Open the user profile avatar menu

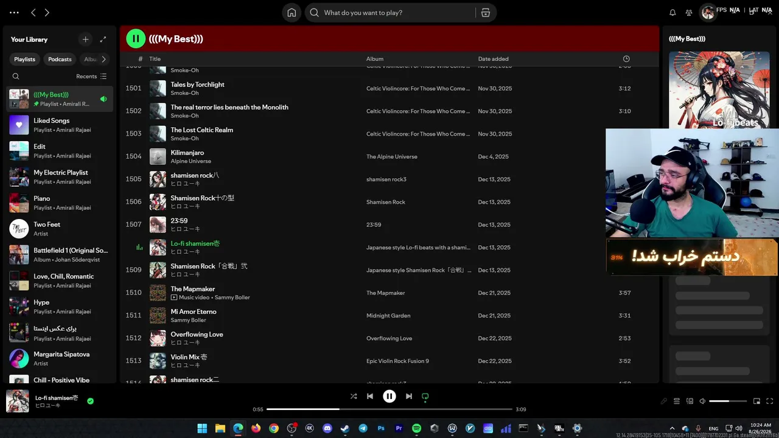[708, 12]
